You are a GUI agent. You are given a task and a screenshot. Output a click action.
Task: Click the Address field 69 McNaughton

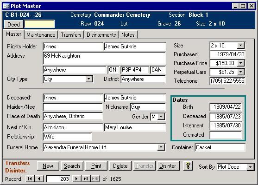[104, 58]
